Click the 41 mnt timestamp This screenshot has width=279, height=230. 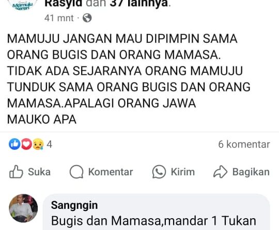click(59, 18)
